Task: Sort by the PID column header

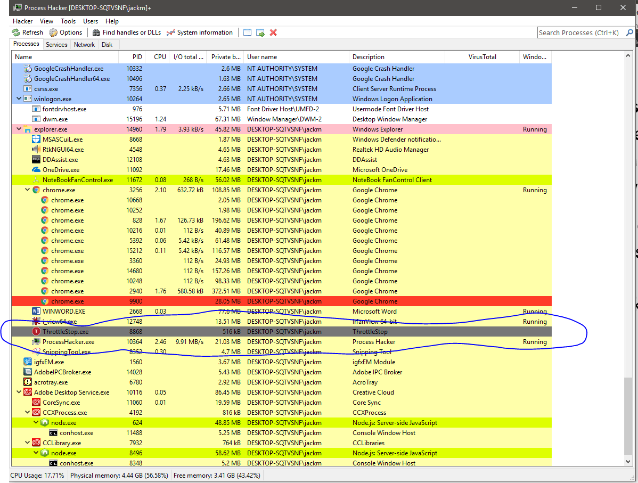Action: click(x=132, y=57)
